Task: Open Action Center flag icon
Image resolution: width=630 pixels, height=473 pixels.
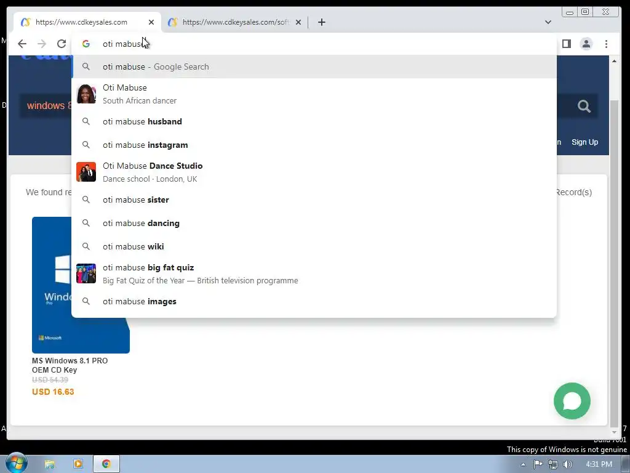Action: [538, 464]
